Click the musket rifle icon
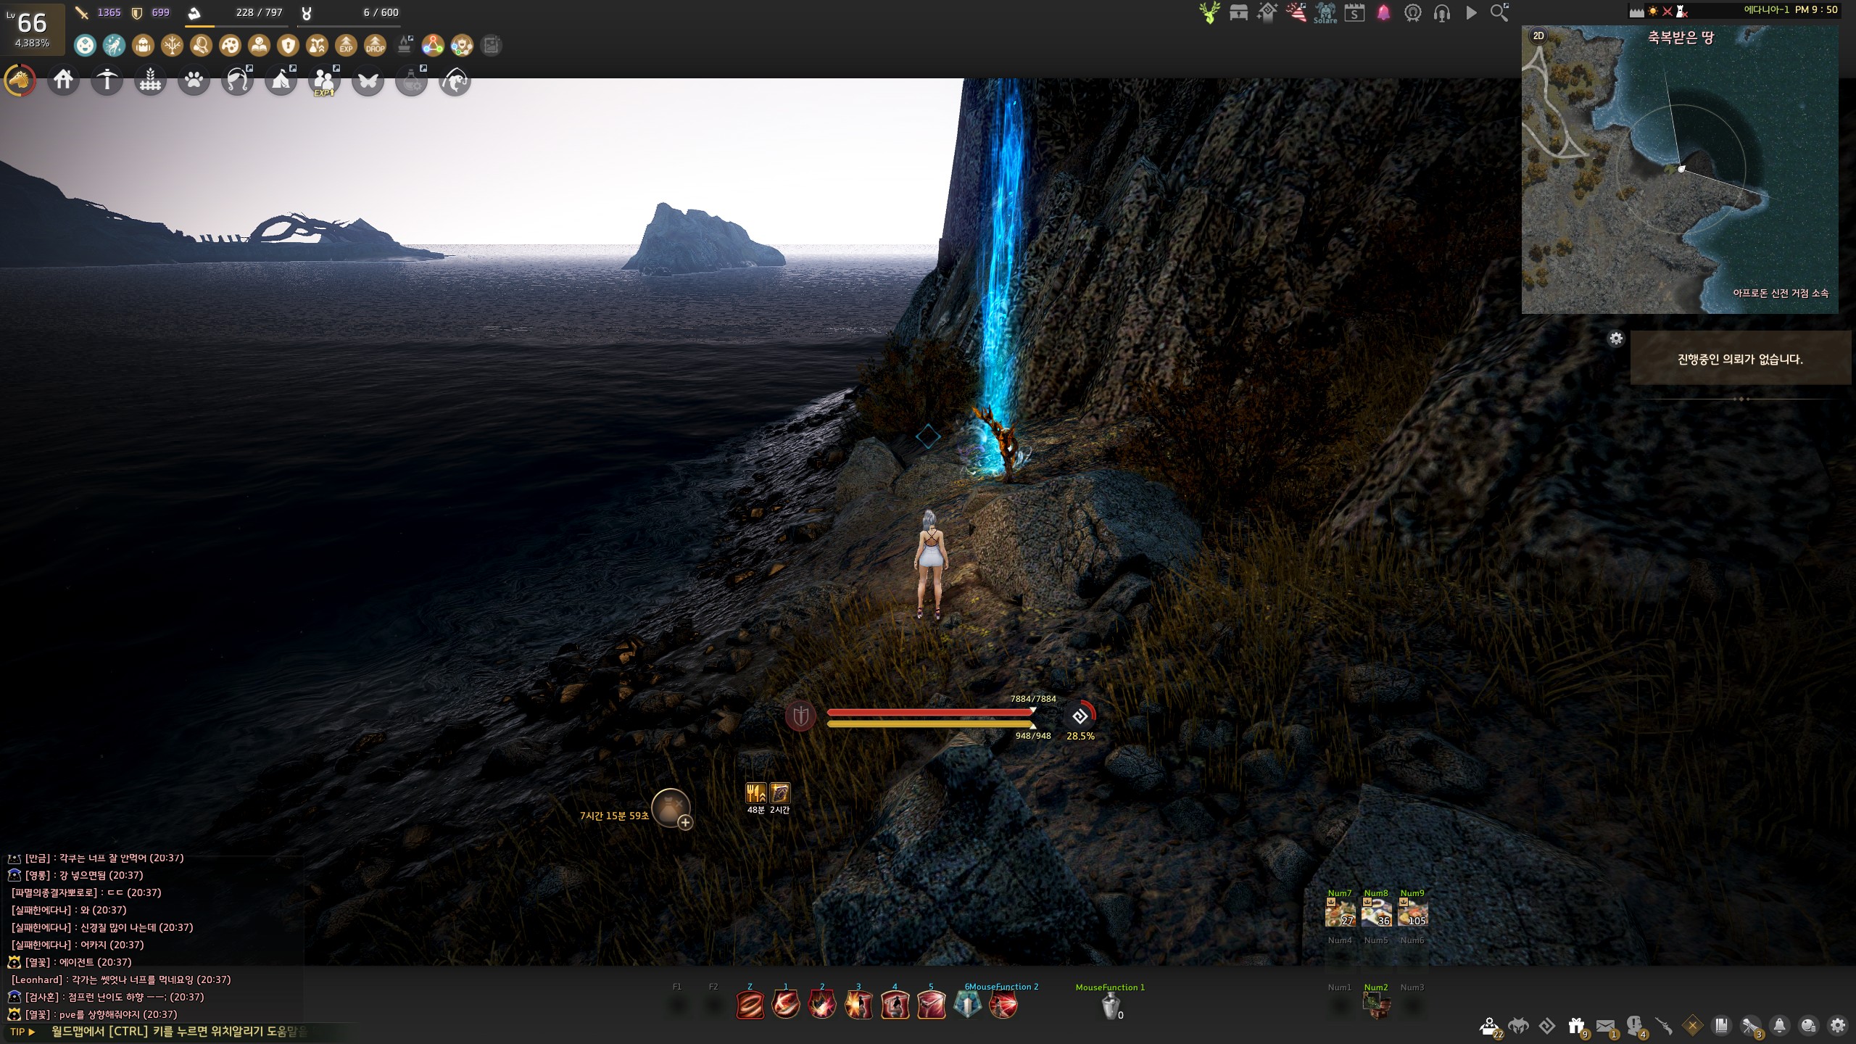Viewport: 1856px width, 1044px height. tap(1664, 1026)
